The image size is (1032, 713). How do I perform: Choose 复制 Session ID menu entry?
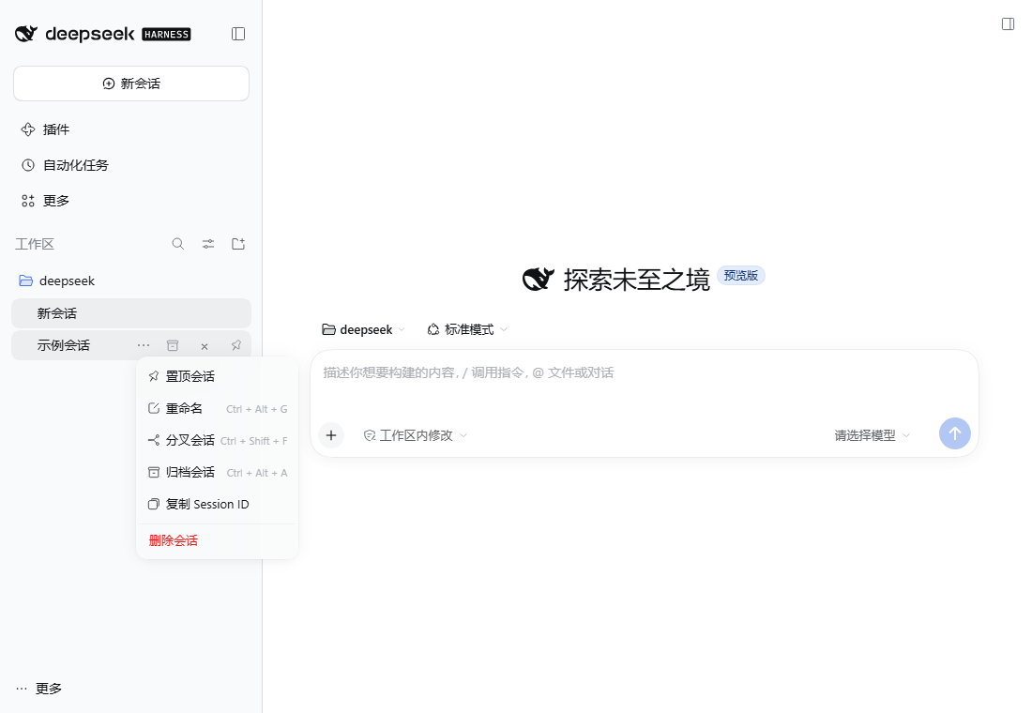(x=217, y=505)
